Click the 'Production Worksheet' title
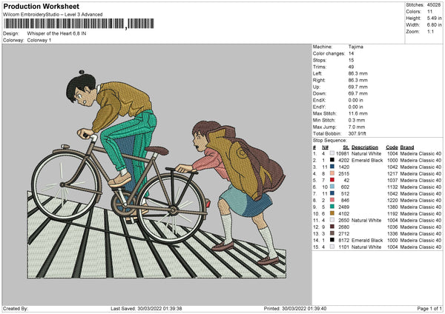The width and height of the screenshot is (445, 314). [x=41, y=6]
